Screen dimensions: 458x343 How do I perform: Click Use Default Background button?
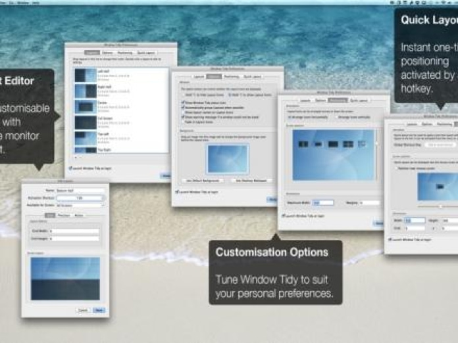(203, 181)
